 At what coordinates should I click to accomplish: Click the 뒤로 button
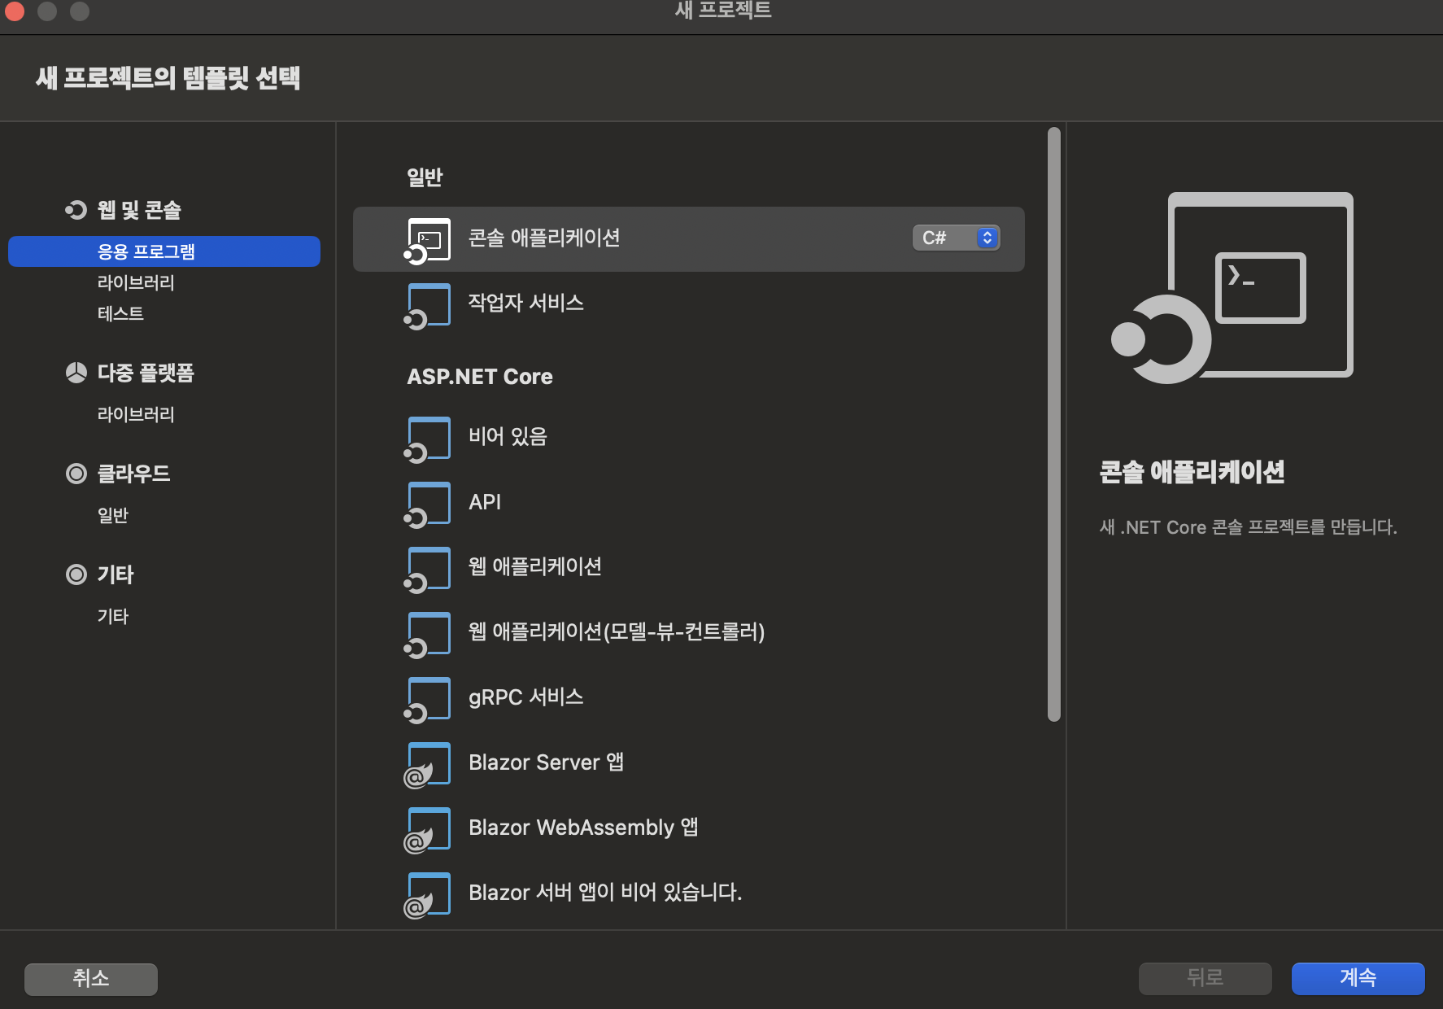pyautogui.click(x=1205, y=978)
